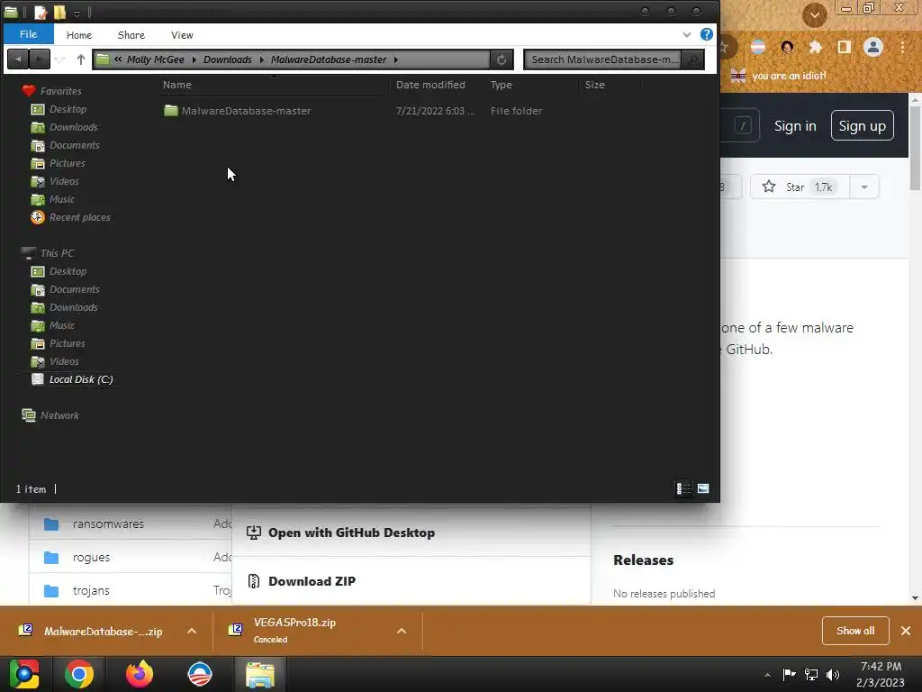The height and width of the screenshot is (692, 922).
Task: Toggle Chrome side panel icon
Action: point(845,47)
